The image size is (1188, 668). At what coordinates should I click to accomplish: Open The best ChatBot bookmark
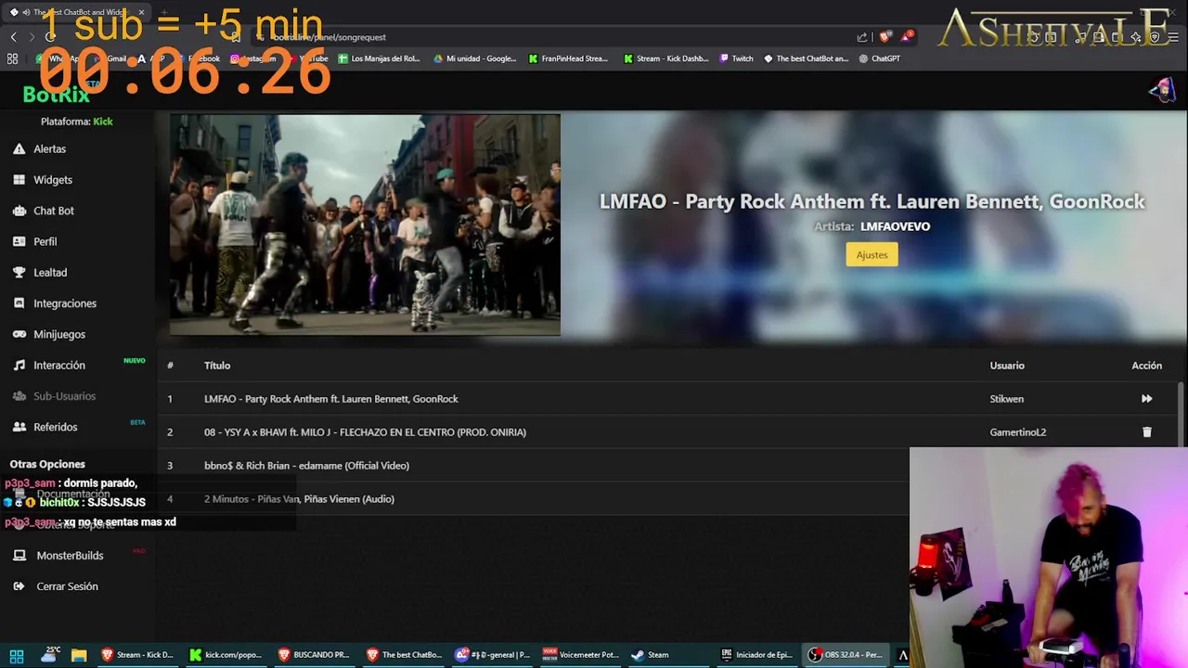coord(806,58)
